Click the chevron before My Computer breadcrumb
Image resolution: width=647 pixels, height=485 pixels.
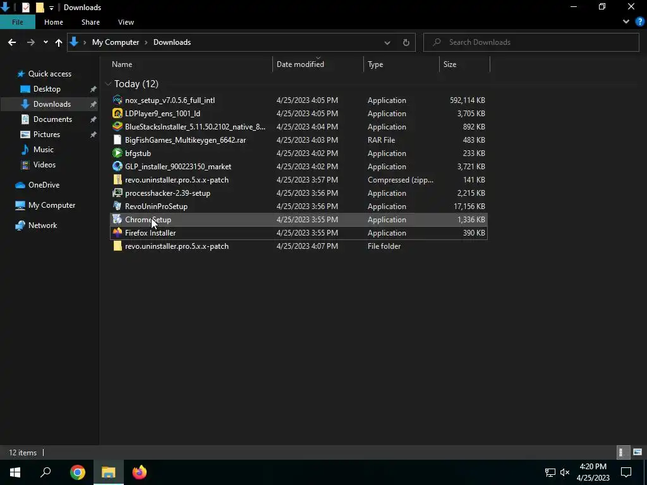(x=85, y=42)
